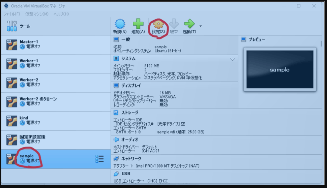Click the Add (追加) green plus icon
Image resolution: width=327 pixels, height=188 pixels.
click(138, 24)
